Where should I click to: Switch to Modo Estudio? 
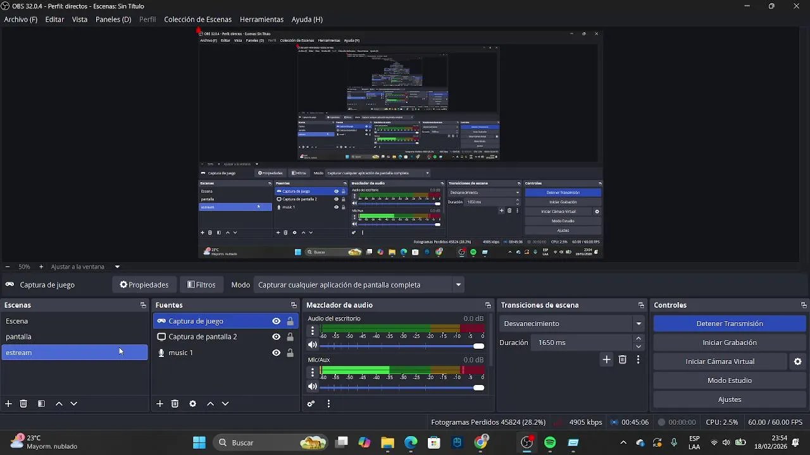coord(730,380)
